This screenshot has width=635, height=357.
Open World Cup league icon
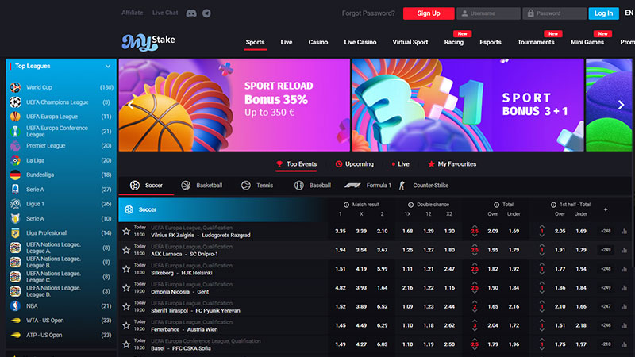[15, 87]
